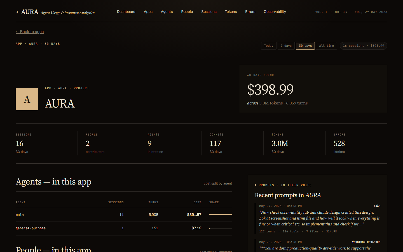Click the "frontend-engineer" tag on second prompt

(x=366, y=242)
